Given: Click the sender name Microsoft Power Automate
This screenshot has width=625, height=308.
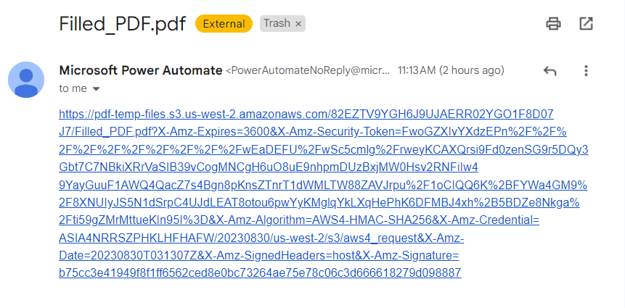Looking at the screenshot, I should (x=140, y=70).
